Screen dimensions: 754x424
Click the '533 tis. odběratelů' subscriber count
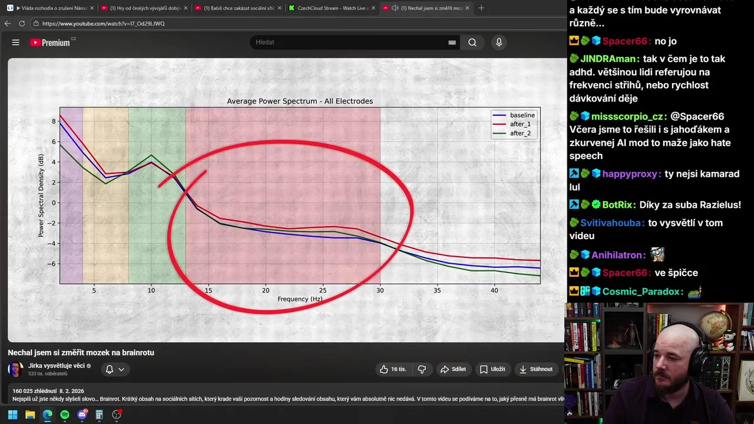(48, 374)
